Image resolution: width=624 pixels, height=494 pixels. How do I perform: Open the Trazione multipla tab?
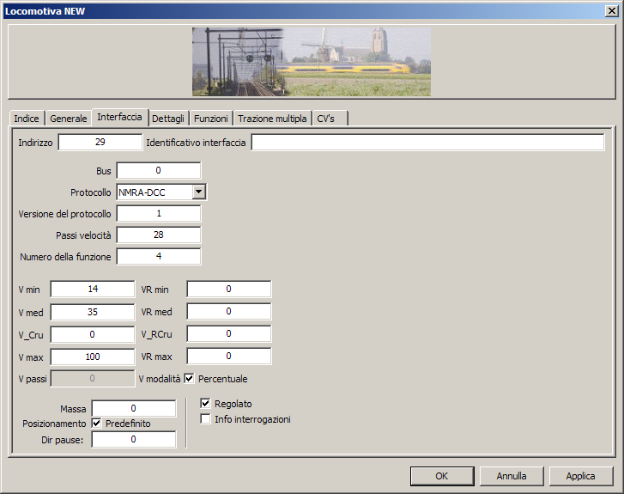pyautogui.click(x=272, y=119)
